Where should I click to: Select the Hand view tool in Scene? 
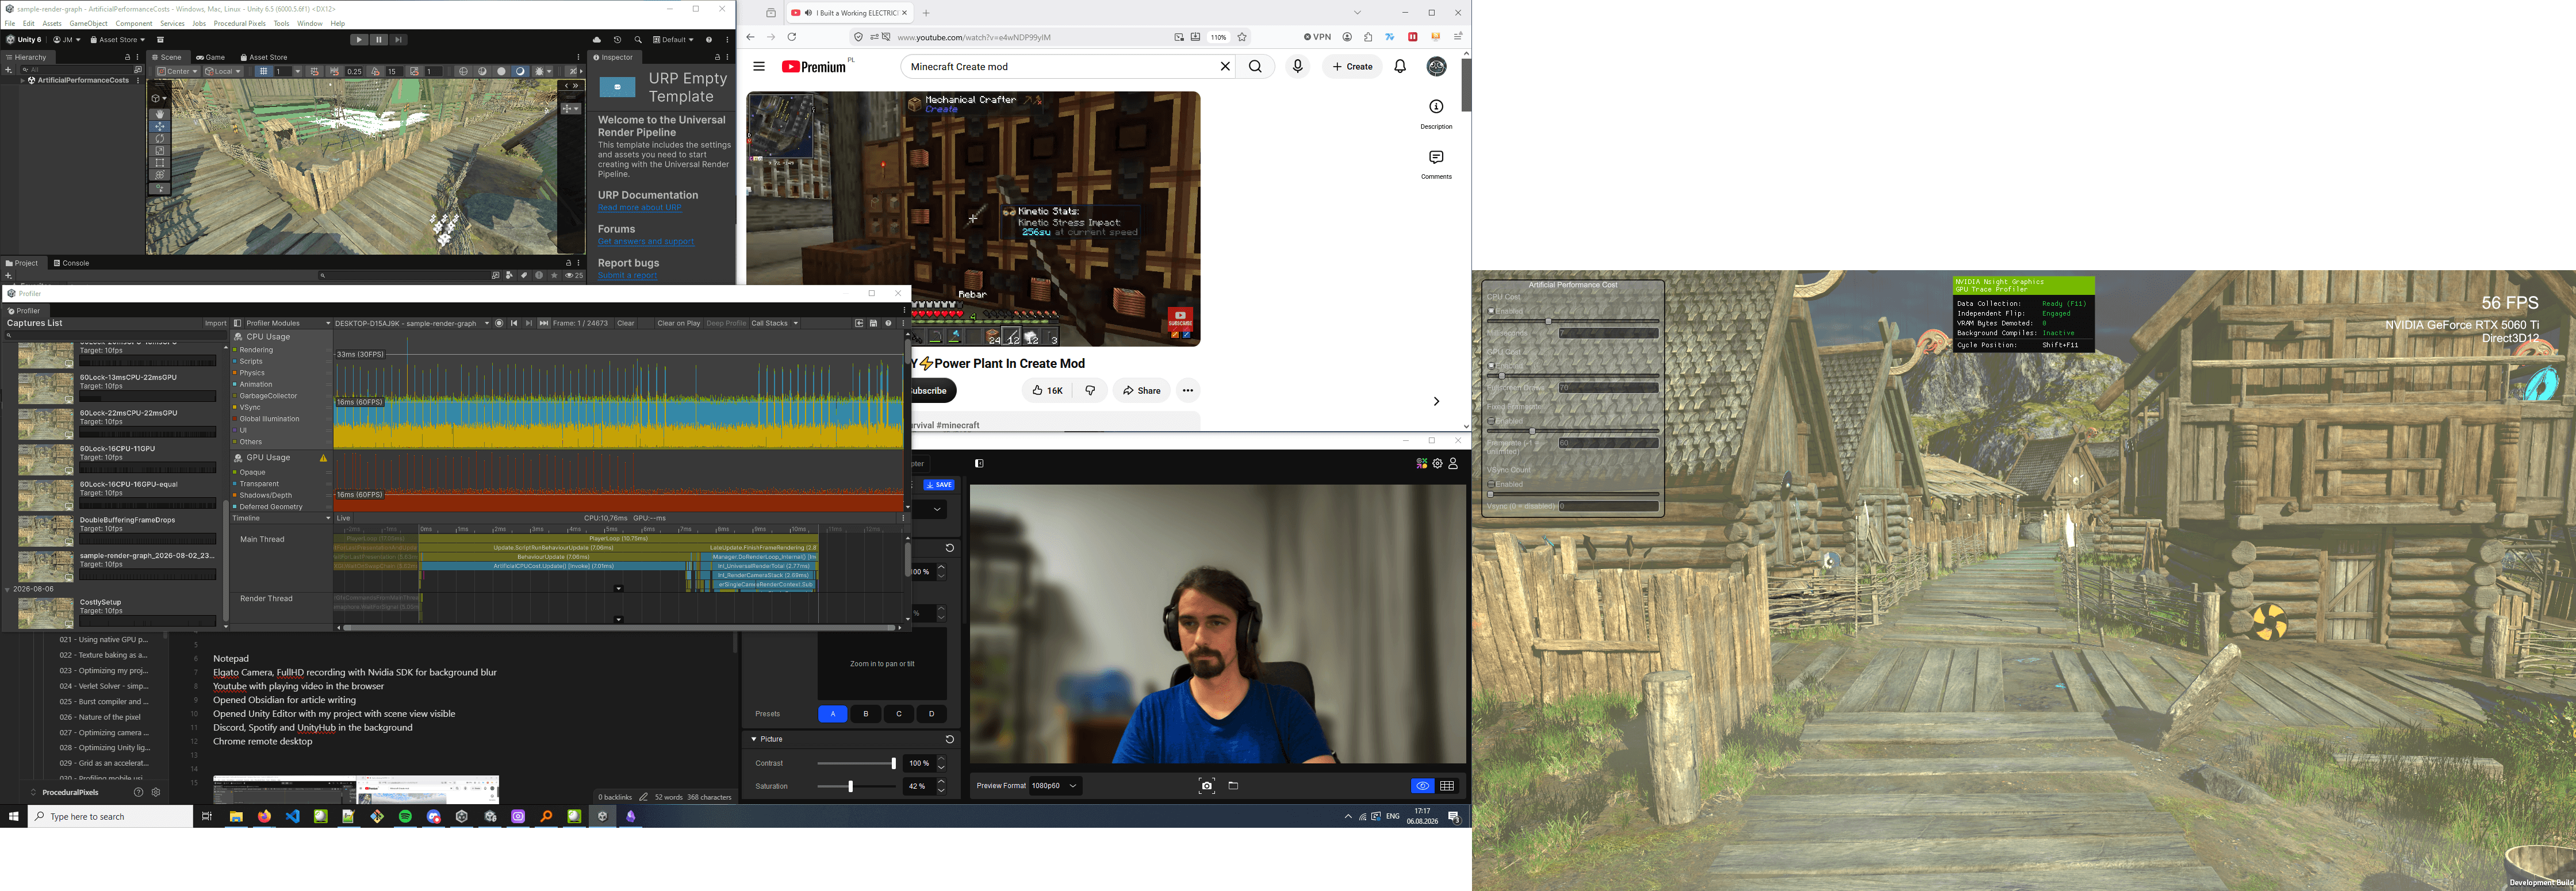[159, 114]
